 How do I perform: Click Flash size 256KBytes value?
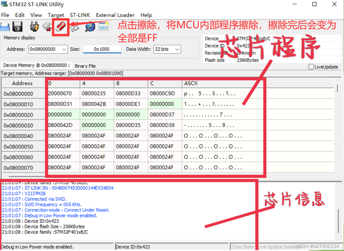(x=248, y=60)
